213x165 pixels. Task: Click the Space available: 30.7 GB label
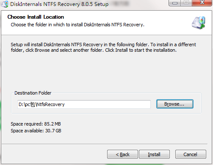[x=36, y=131]
